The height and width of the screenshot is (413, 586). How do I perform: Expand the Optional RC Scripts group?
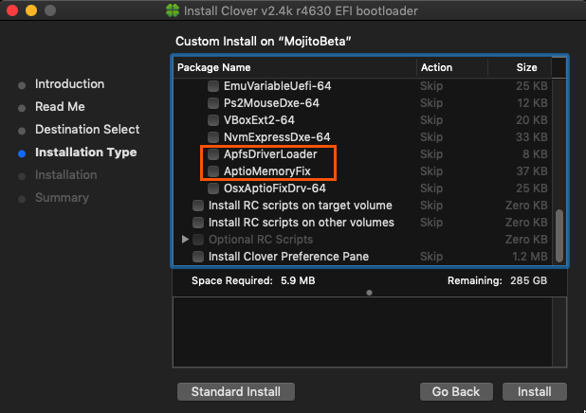(x=185, y=239)
